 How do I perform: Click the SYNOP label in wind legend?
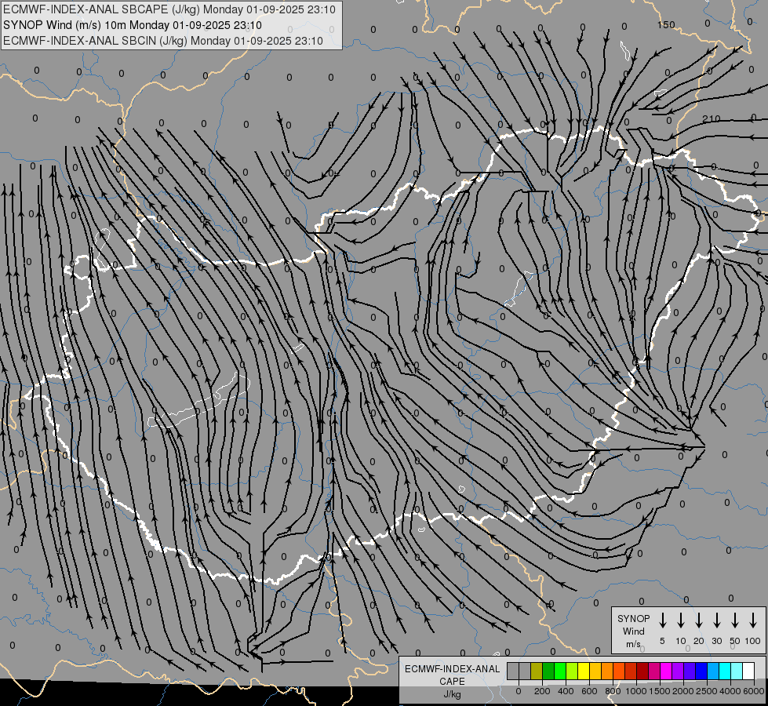[633, 619]
